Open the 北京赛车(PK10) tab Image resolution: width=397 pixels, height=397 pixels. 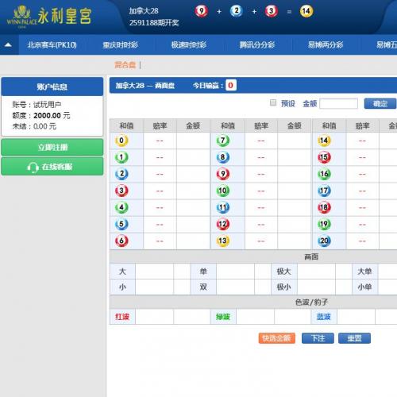[52, 45]
